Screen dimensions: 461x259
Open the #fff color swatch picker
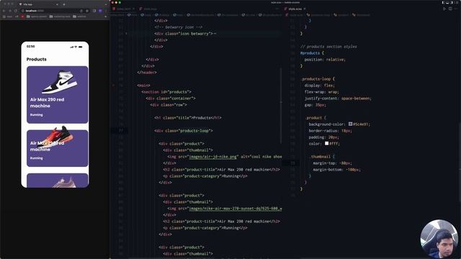326,144
